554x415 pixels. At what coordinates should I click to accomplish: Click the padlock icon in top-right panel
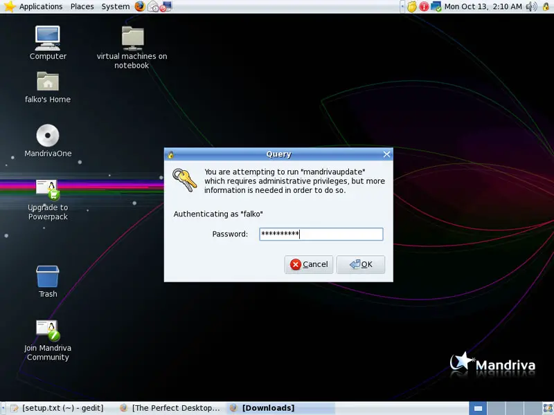546,6
